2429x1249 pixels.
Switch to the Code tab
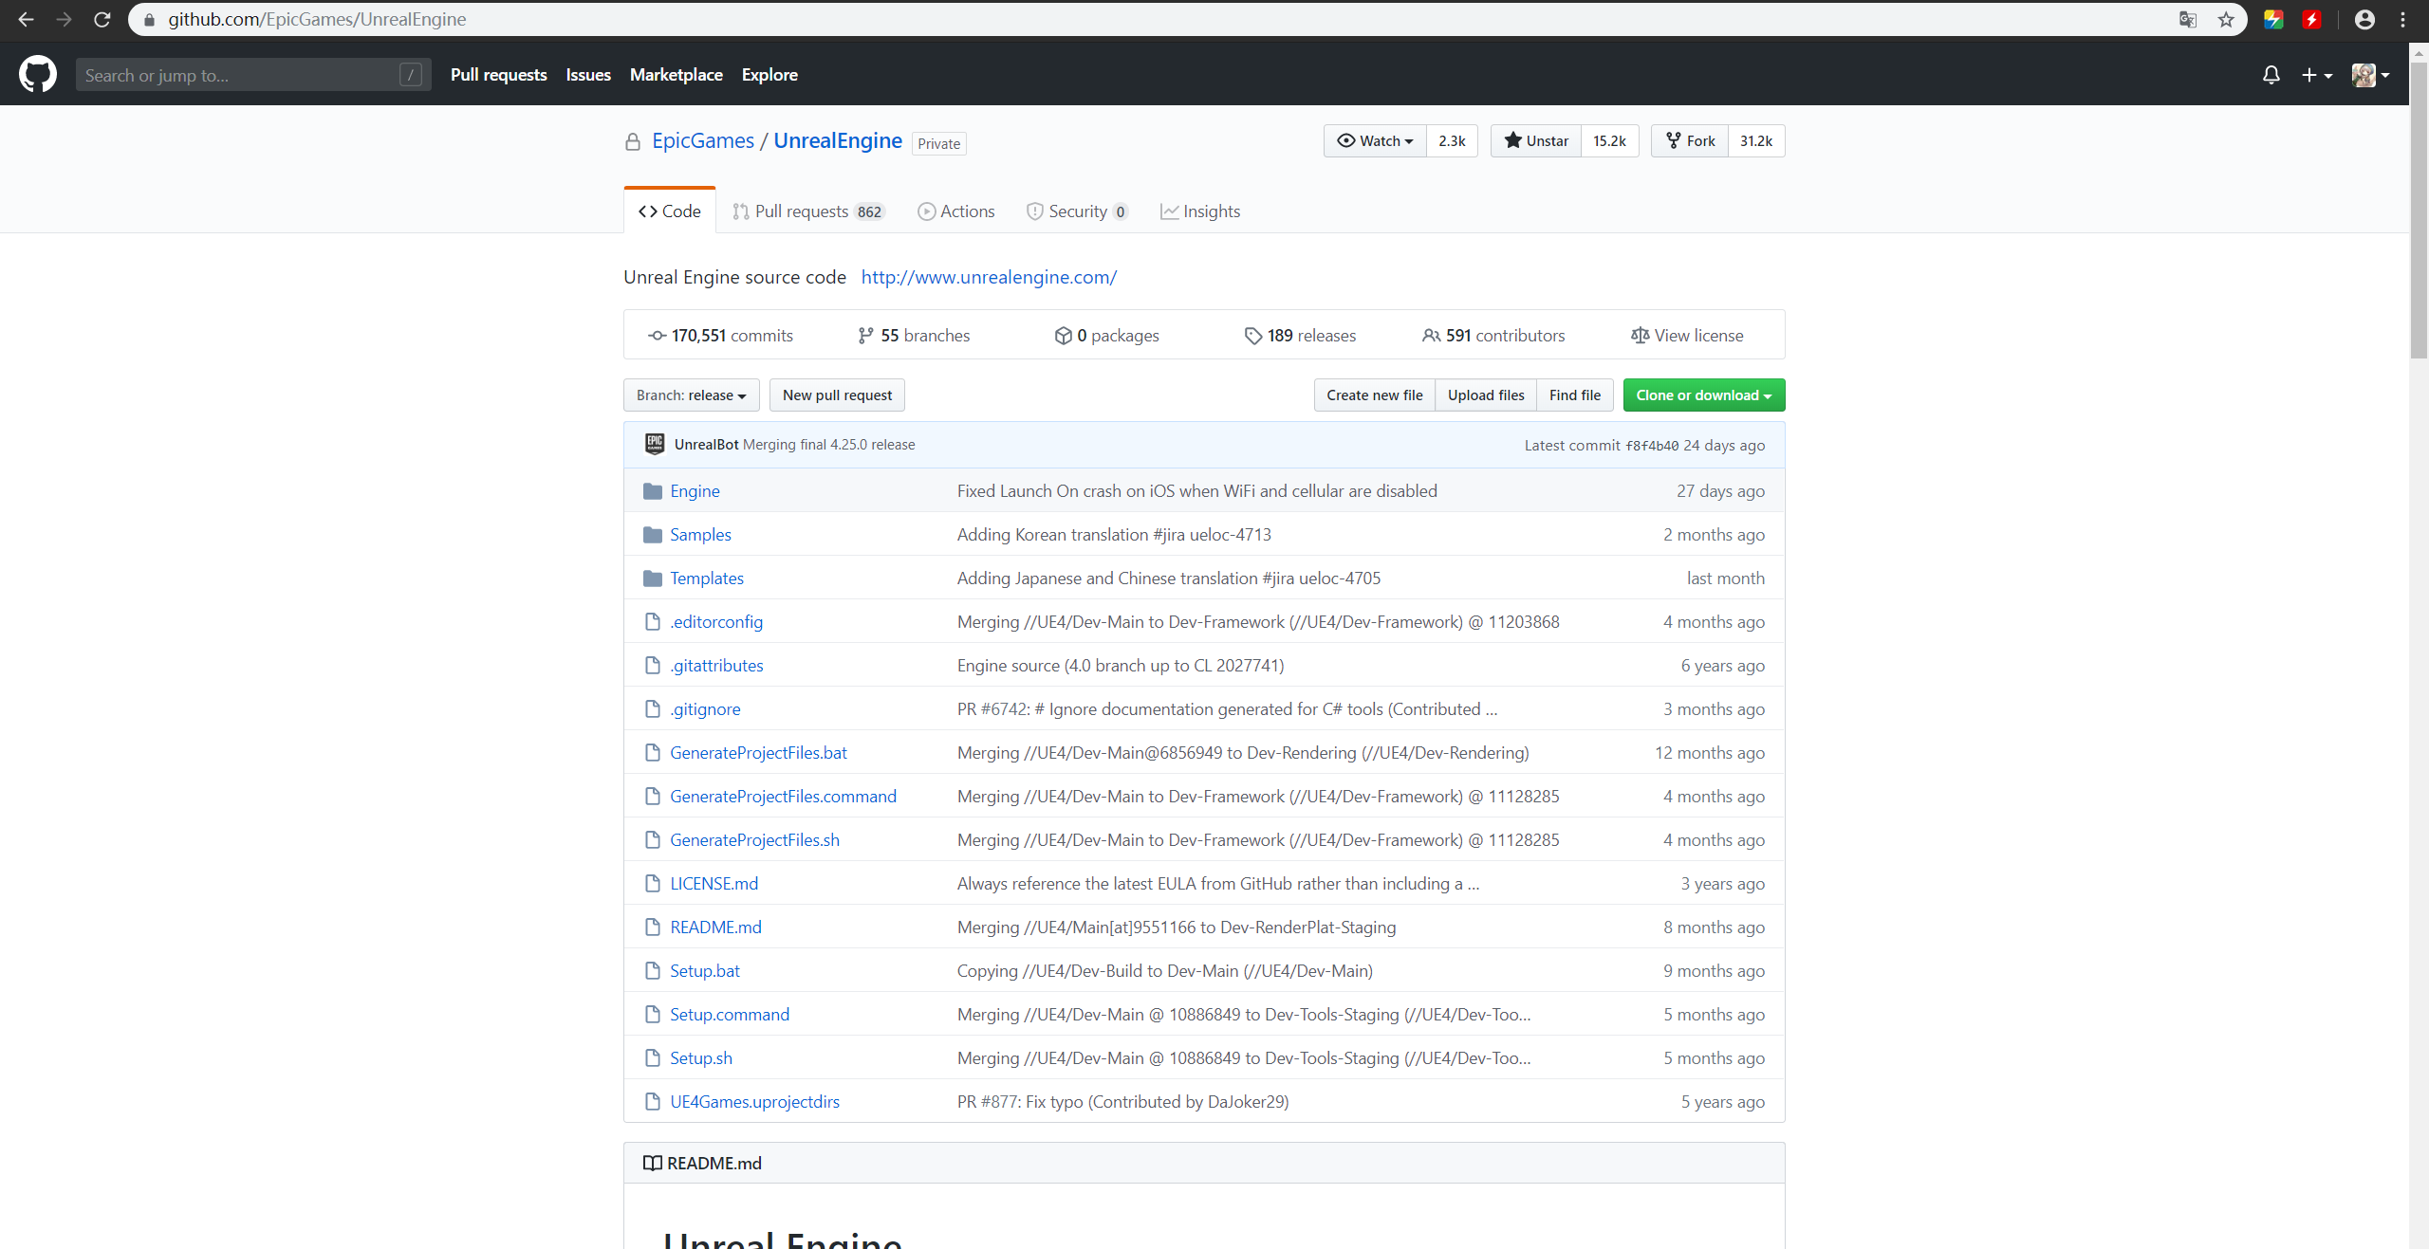pos(670,211)
